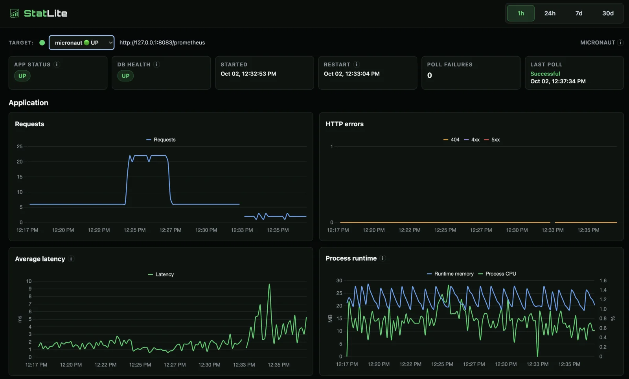Click the App Status UP badge

click(x=22, y=76)
